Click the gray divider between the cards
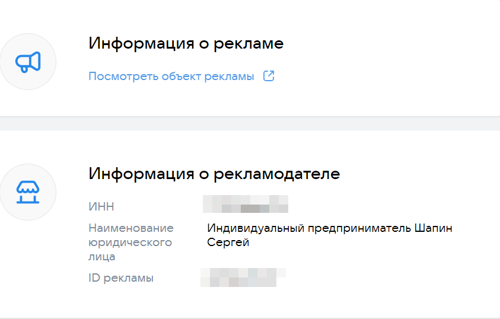The width and height of the screenshot is (500, 319). point(250,123)
